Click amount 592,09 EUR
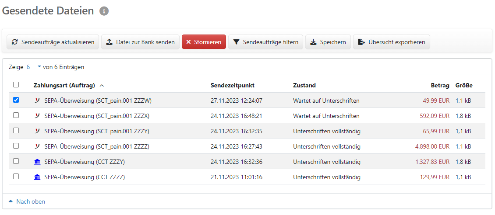Image resolution: width=495 pixels, height=215 pixels. pyautogui.click(x=435, y=116)
